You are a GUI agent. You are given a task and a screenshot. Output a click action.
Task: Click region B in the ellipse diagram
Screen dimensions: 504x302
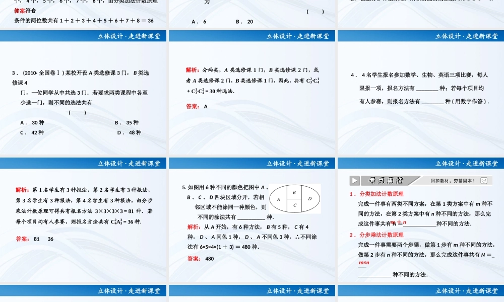click(x=294, y=193)
